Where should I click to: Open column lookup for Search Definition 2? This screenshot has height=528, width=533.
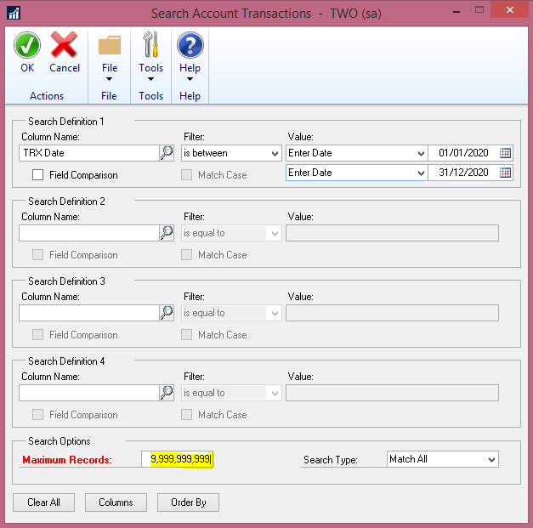[167, 233]
